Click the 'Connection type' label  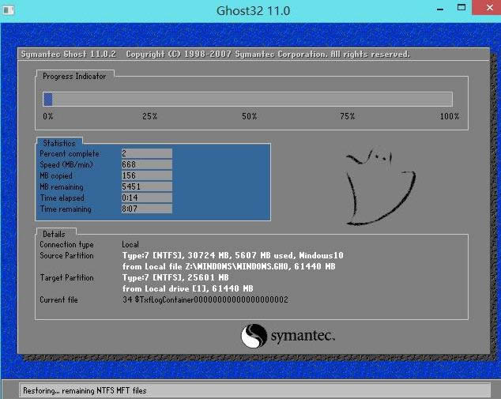[67, 244]
